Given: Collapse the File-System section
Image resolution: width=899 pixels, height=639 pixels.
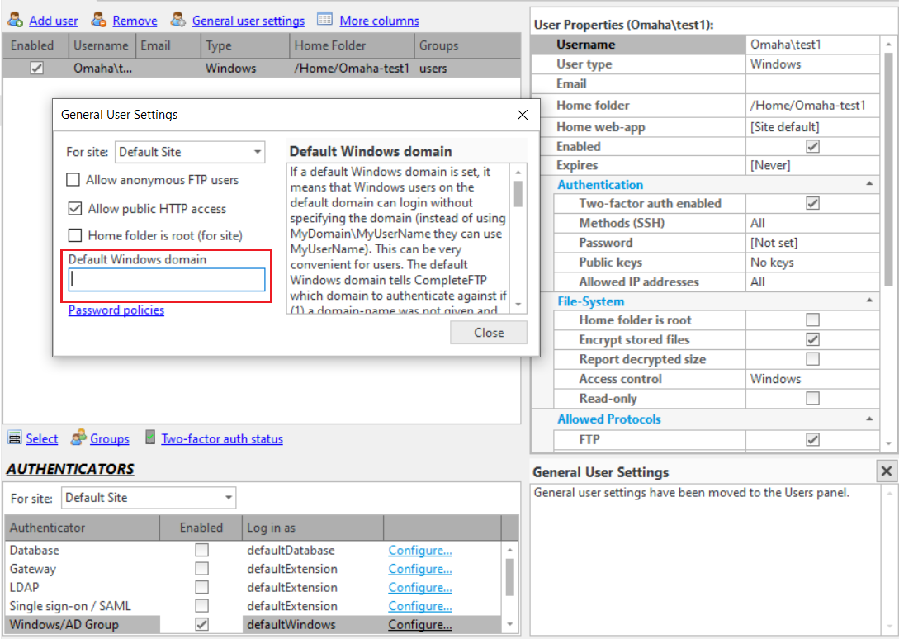Looking at the screenshot, I should point(869,301).
